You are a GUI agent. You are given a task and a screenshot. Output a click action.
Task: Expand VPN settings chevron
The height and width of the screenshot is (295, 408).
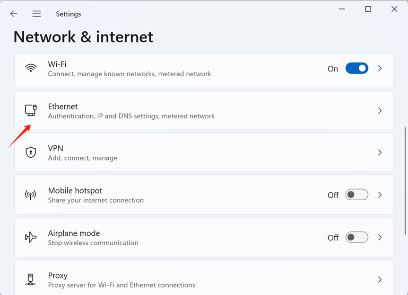[380, 152]
